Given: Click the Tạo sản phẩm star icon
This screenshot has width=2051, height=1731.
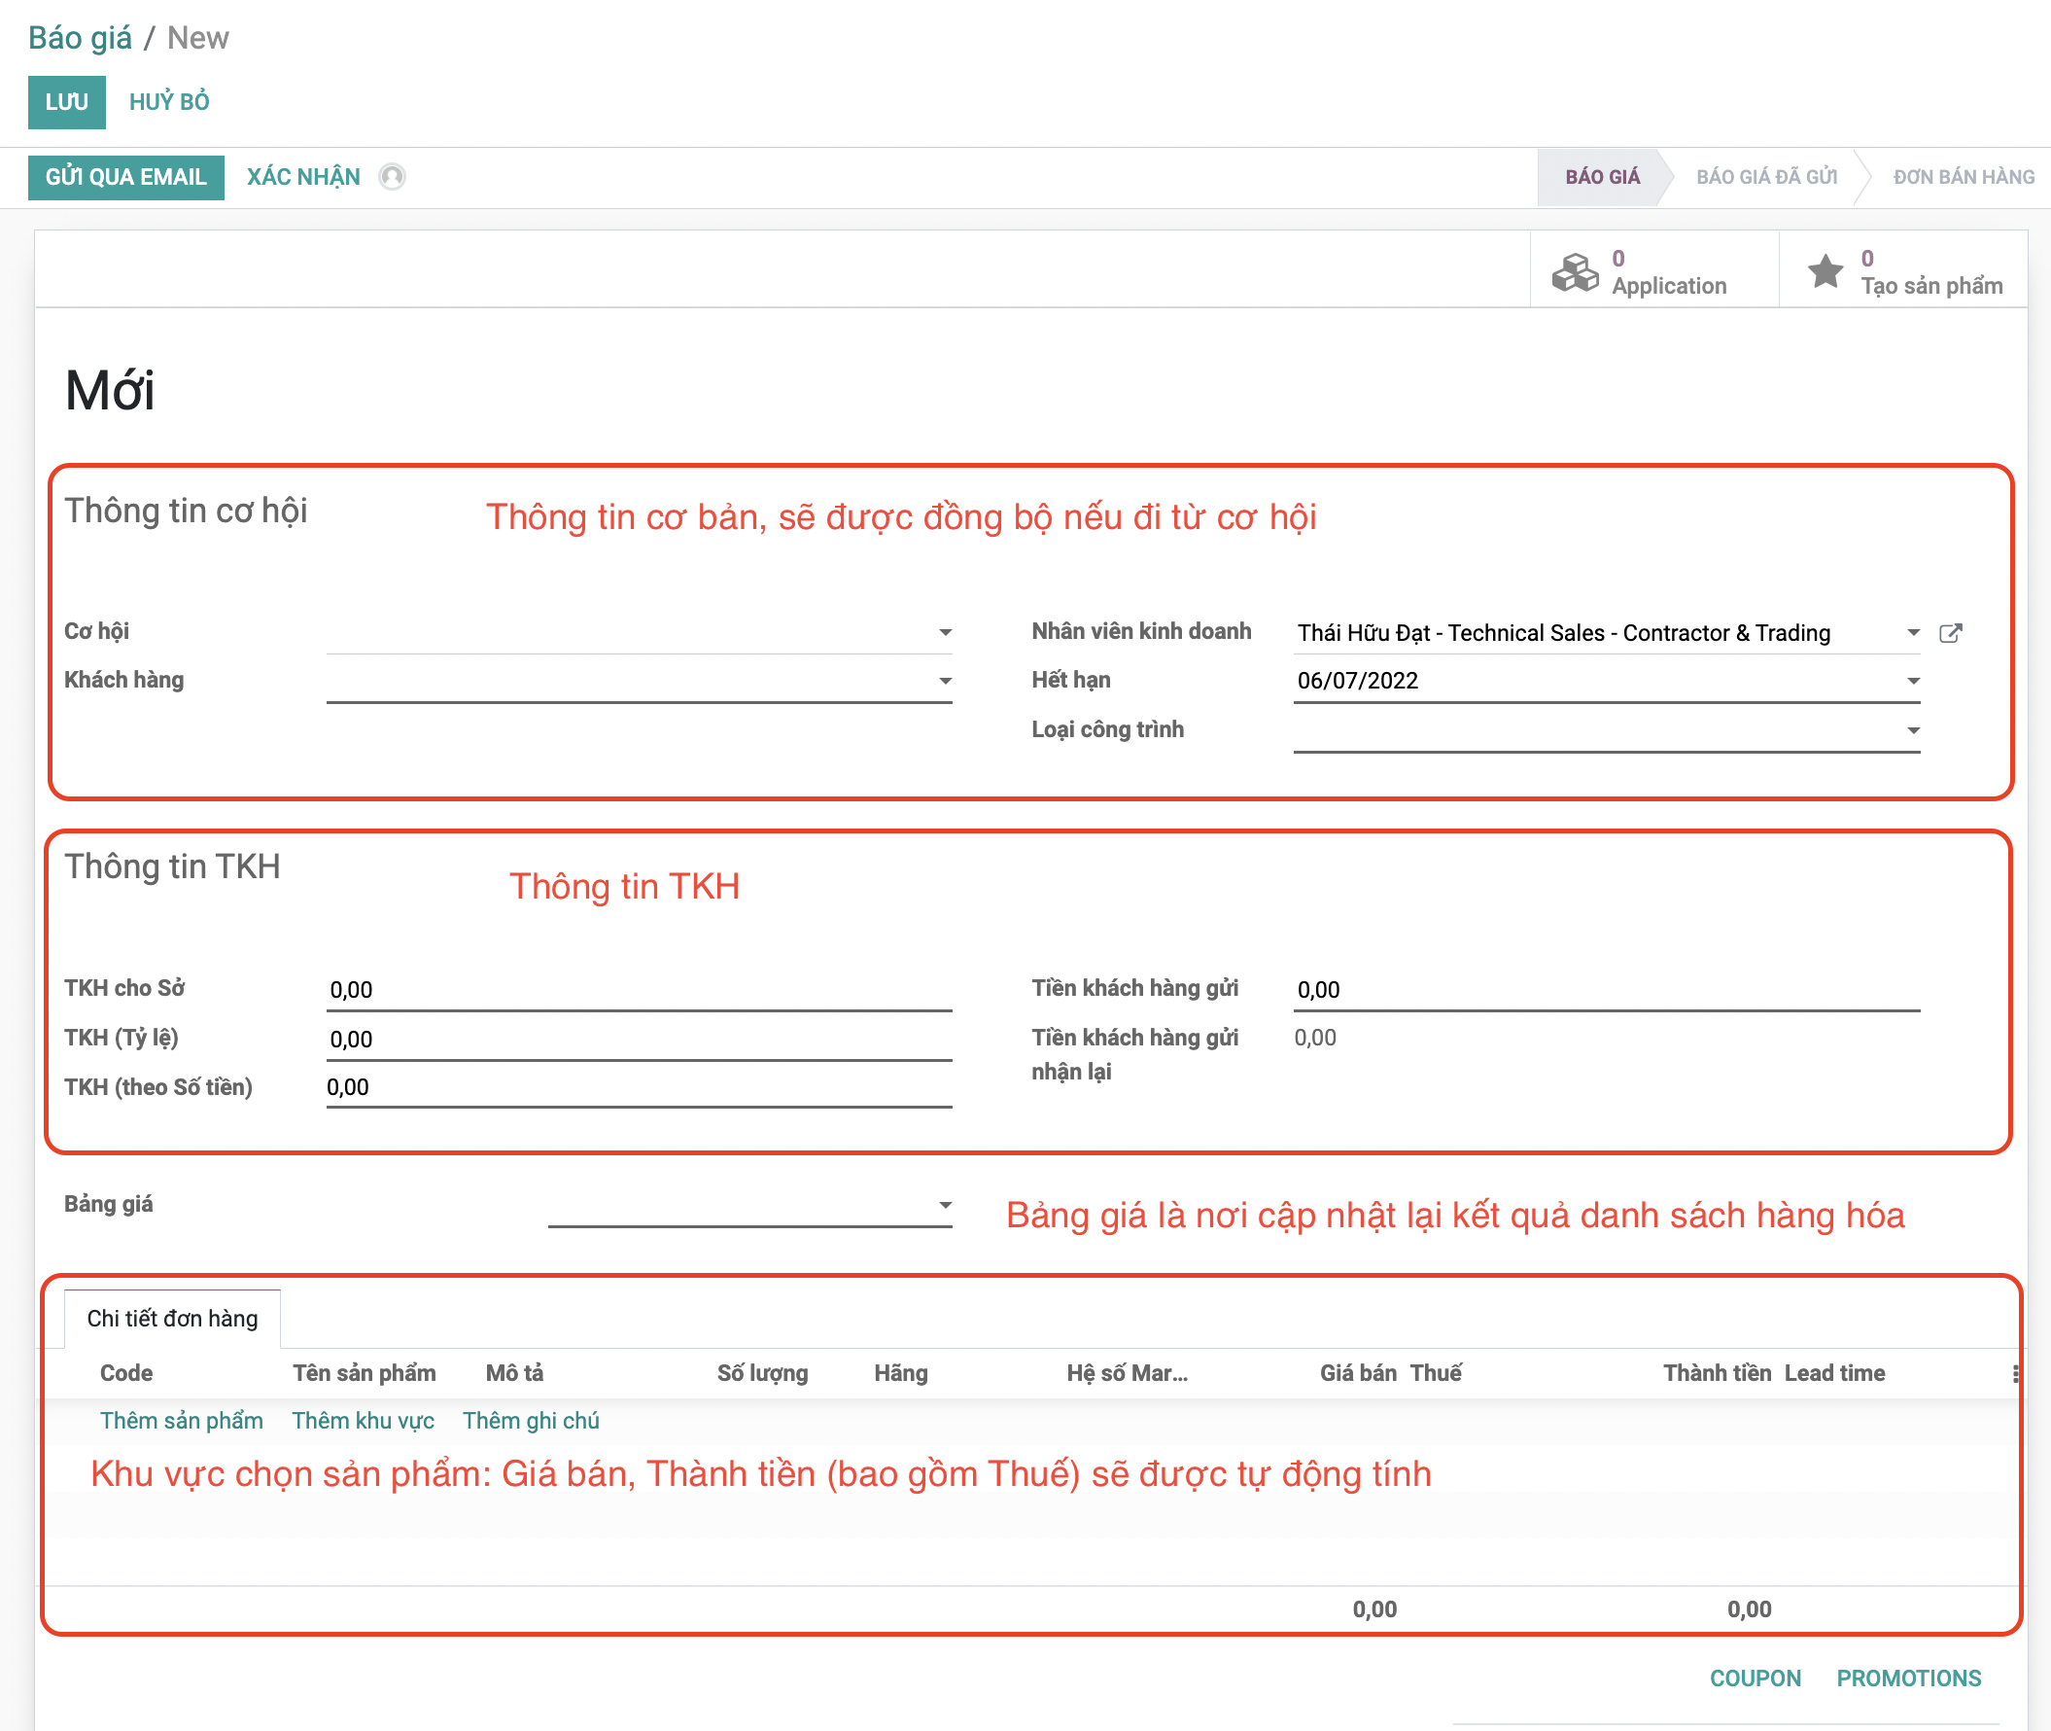Looking at the screenshot, I should point(1825,272).
